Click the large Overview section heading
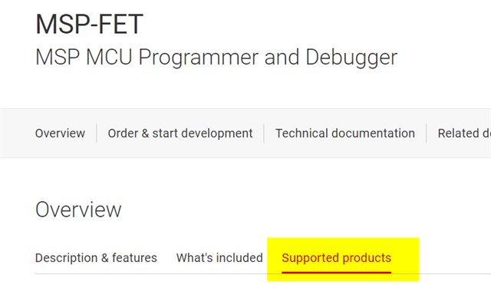The image size is (491, 285). pyautogui.click(x=78, y=210)
